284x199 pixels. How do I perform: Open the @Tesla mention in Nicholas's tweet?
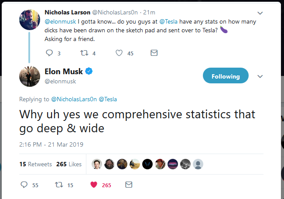(168, 21)
